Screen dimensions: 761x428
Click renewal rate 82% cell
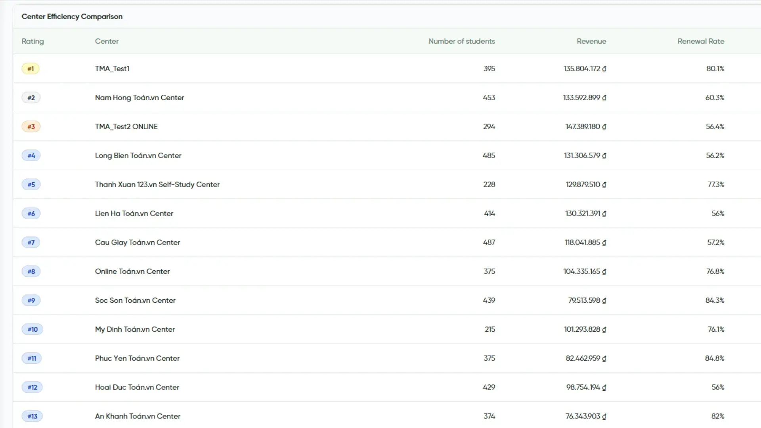pos(718,416)
